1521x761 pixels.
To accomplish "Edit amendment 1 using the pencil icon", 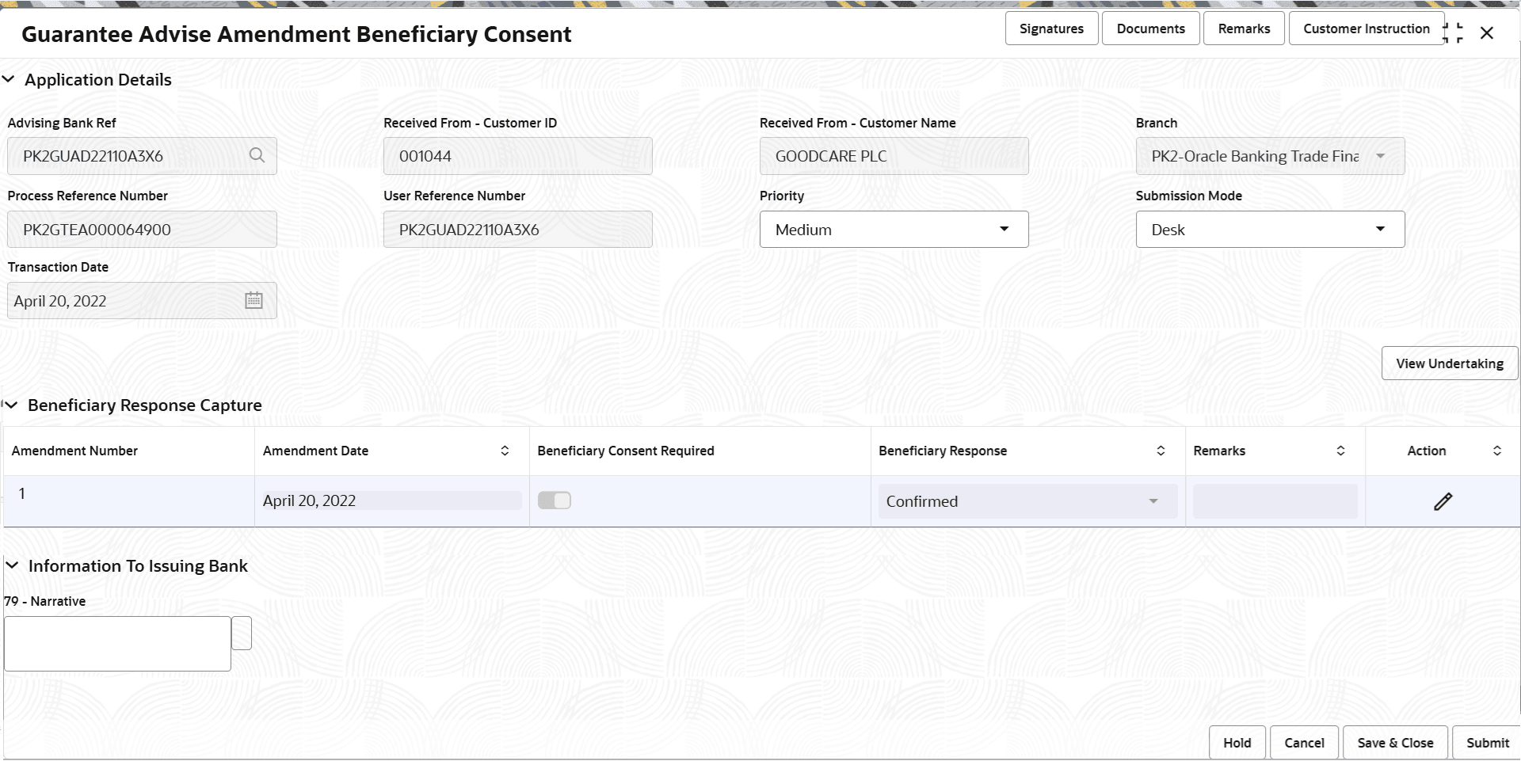I will pos(1443,501).
